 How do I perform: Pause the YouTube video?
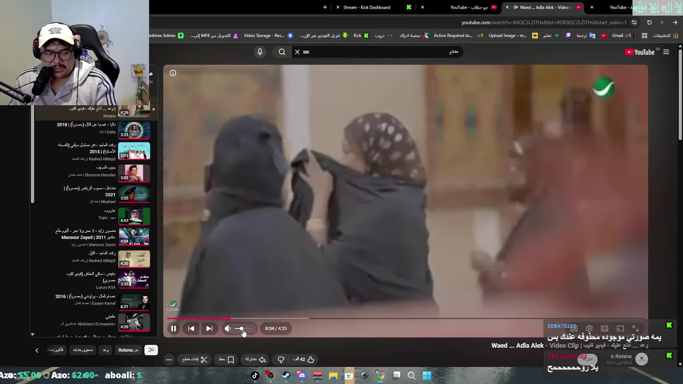click(x=173, y=329)
